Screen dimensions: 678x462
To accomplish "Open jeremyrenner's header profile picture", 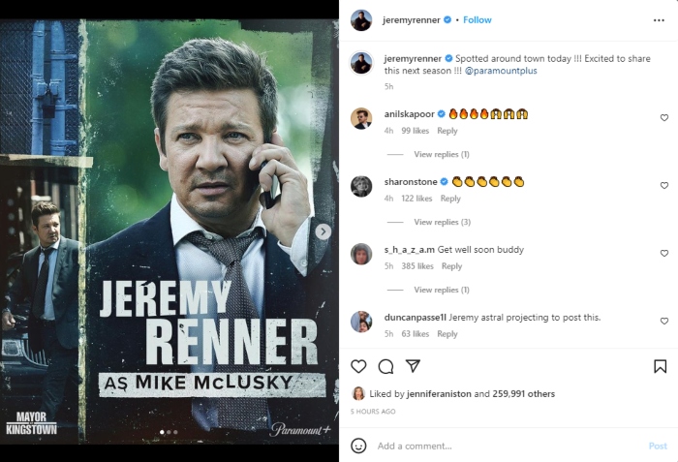I will click(361, 19).
